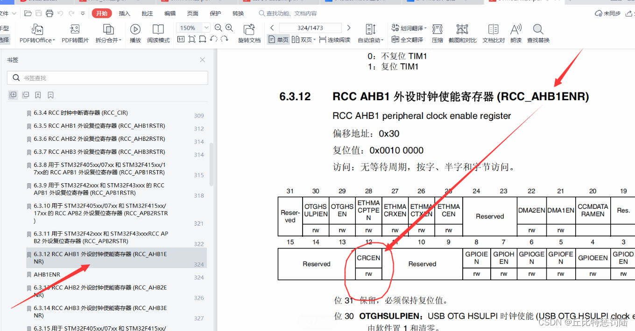The image size is (635, 331).
Task: Open the 转换 tab
Action: click(x=238, y=14)
